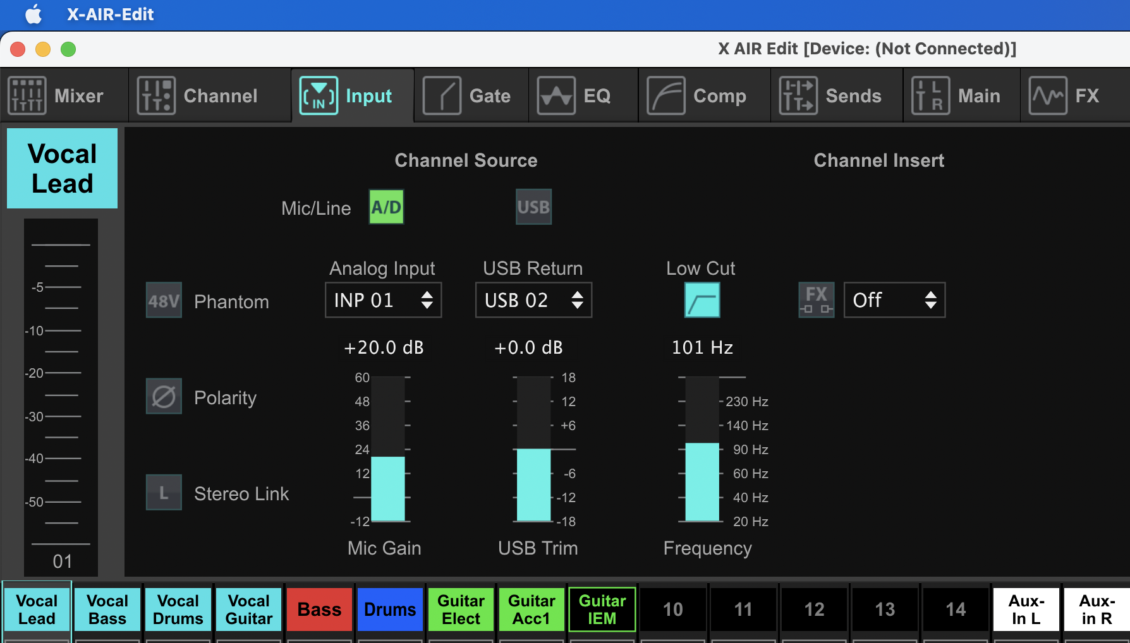
Task: Select the Vocal Lead channel strip button
Action: coord(37,610)
